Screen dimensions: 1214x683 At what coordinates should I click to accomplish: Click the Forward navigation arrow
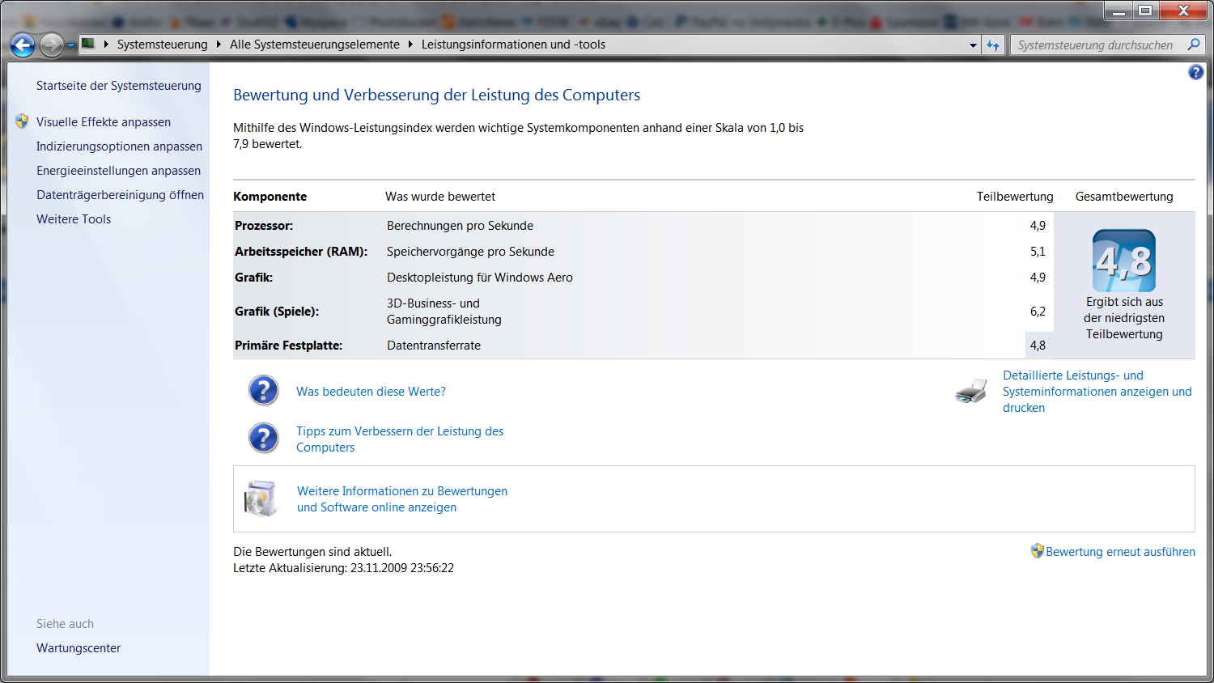[x=51, y=45]
